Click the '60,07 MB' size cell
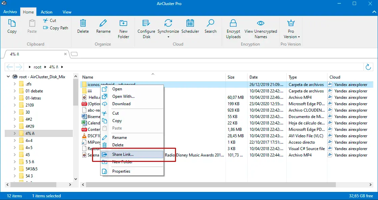Screen dimensions: 378x200 (235, 97)
